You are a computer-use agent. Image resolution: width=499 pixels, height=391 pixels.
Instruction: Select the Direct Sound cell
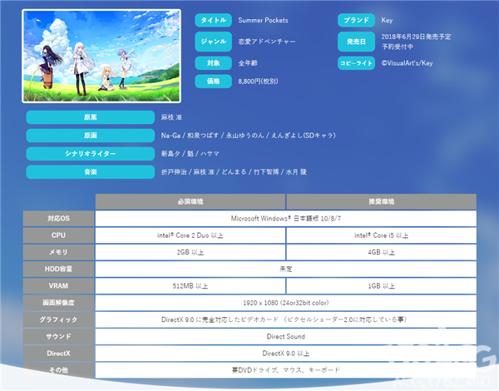click(x=286, y=337)
